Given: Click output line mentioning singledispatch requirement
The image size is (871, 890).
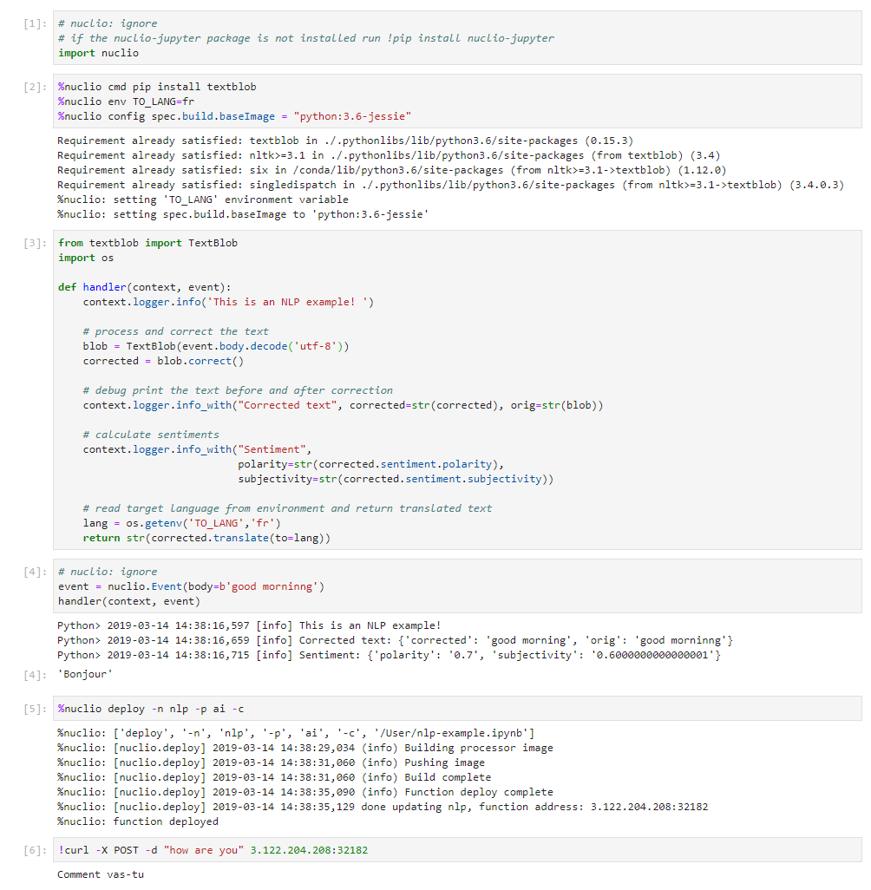Looking at the screenshot, I should [x=450, y=185].
